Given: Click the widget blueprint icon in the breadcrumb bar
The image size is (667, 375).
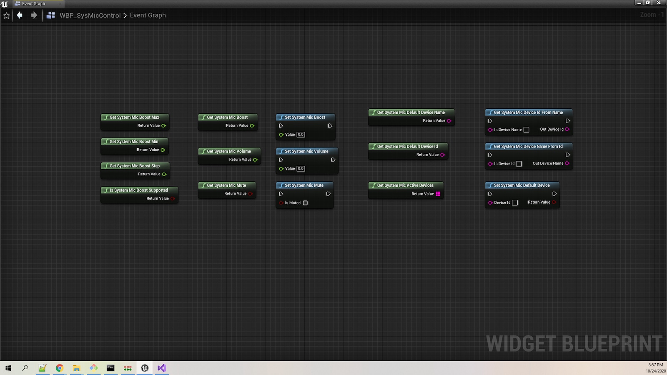Looking at the screenshot, I should tap(50, 15).
